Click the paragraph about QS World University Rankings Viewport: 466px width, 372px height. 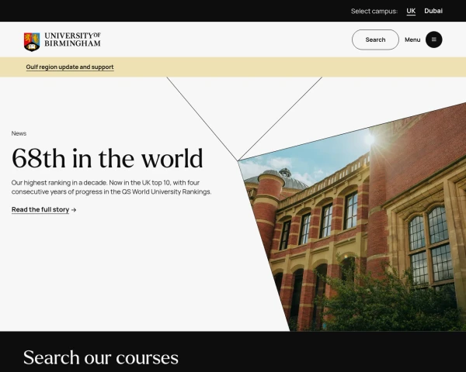(x=111, y=188)
